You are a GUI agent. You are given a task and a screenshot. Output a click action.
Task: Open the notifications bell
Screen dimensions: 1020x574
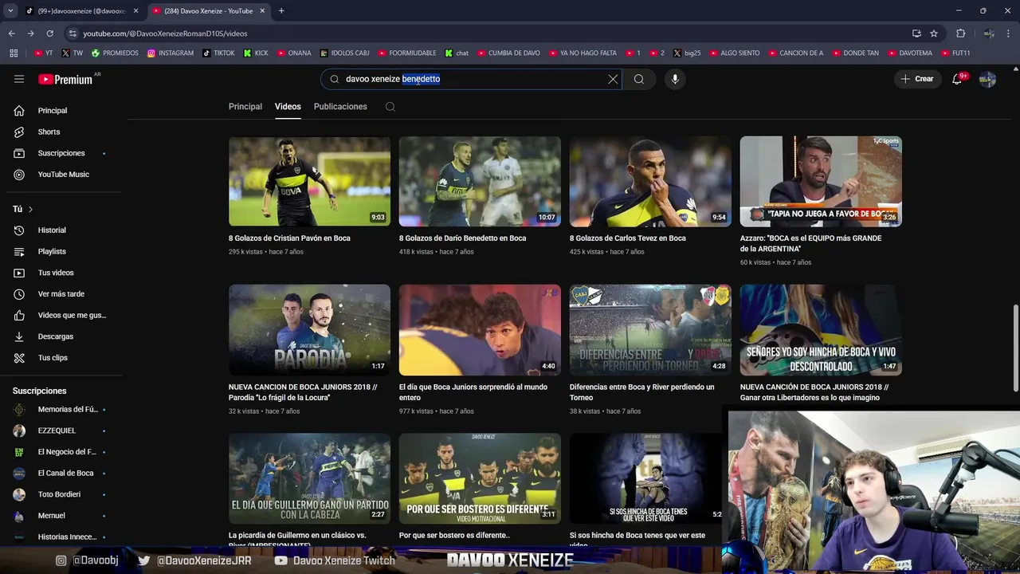click(957, 79)
